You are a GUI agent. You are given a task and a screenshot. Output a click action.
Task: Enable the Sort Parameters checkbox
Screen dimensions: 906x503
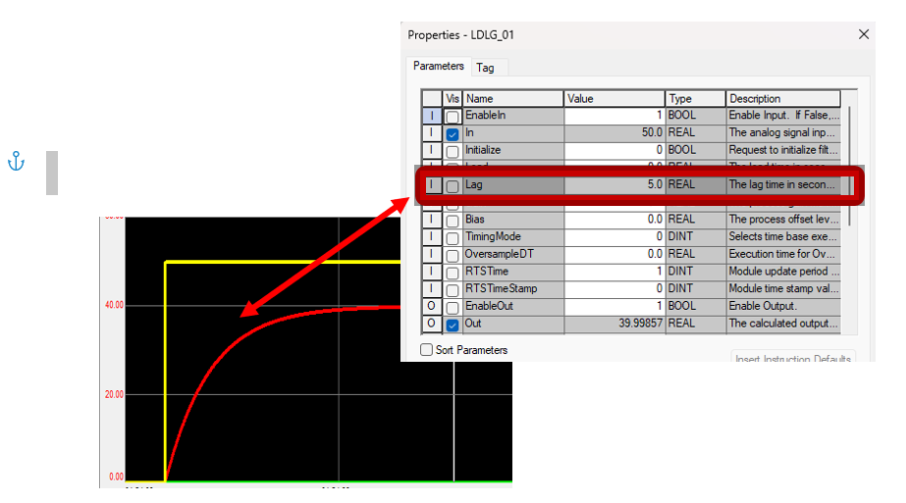[426, 349]
